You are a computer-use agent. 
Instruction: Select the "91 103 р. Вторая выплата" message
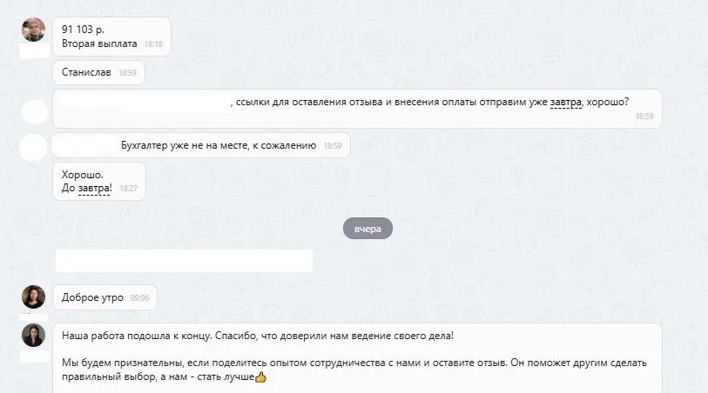tap(112, 37)
